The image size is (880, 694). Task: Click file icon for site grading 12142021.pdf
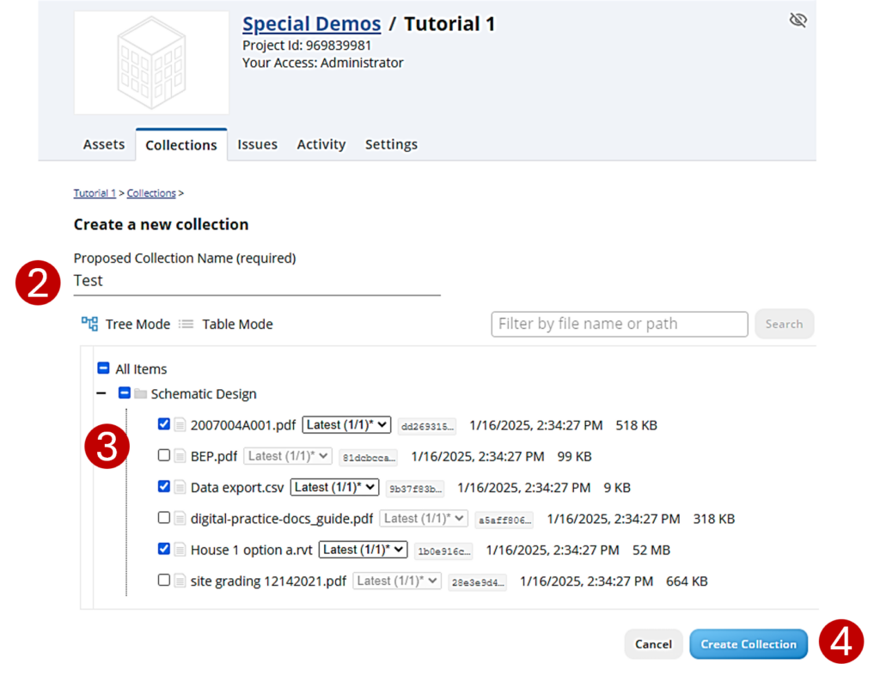(x=180, y=581)
